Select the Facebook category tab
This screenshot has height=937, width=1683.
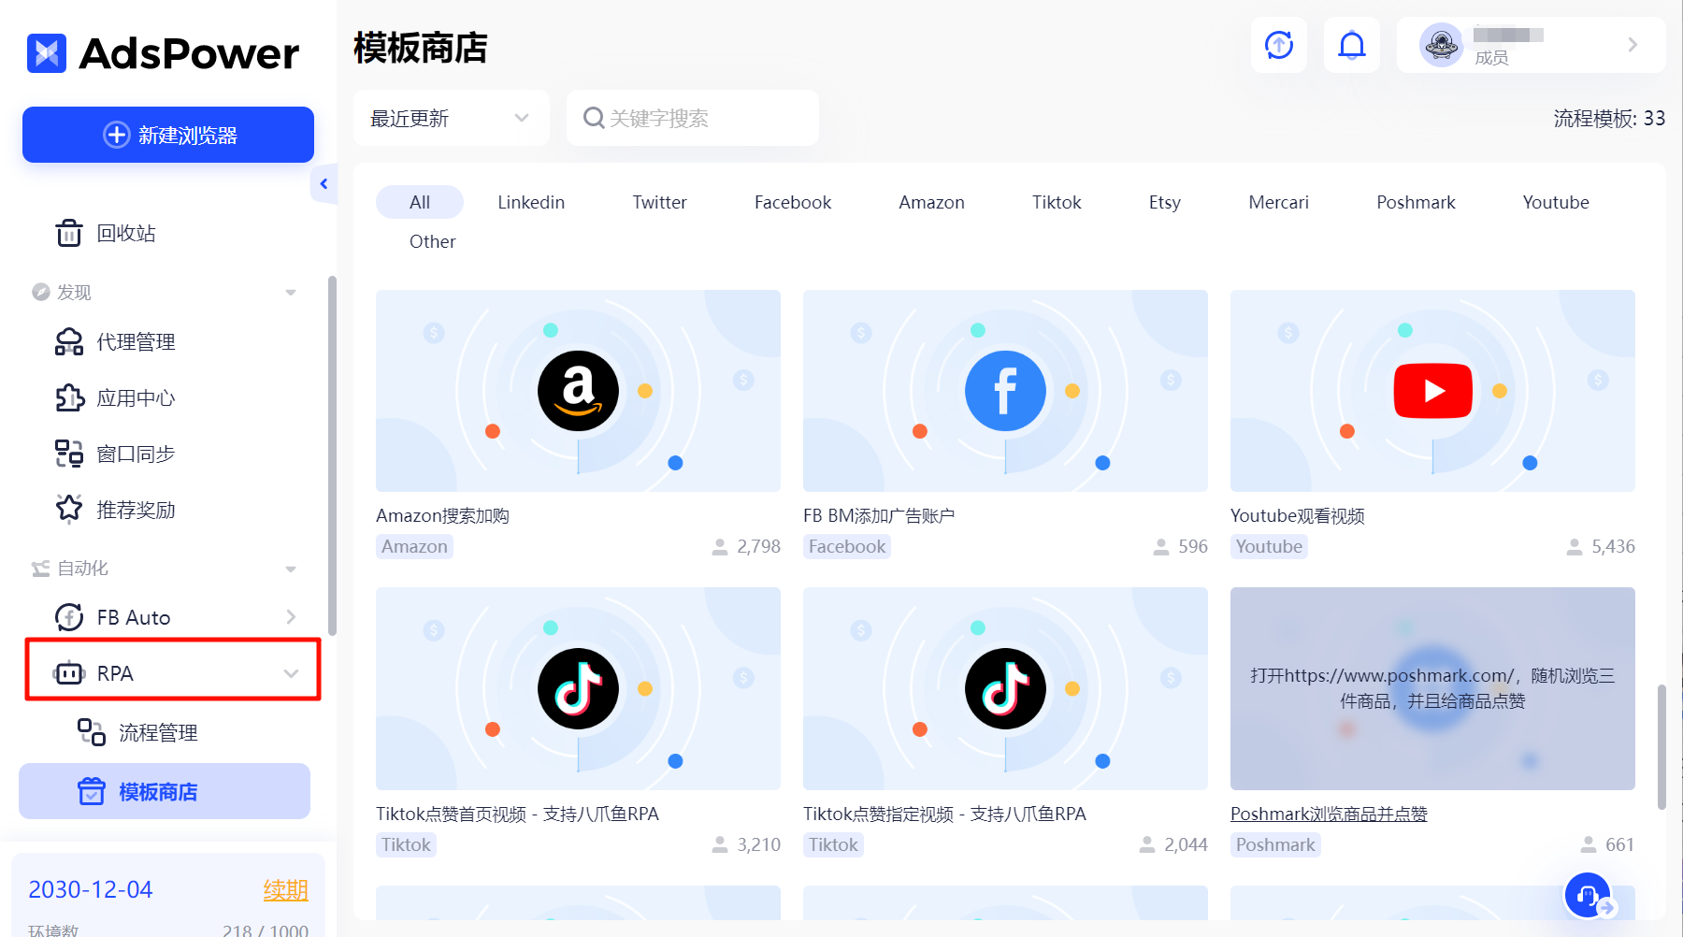(x=793, y=202)
